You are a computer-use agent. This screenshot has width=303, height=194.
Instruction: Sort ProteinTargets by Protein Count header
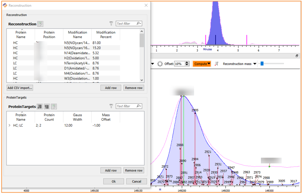(49, 117)
